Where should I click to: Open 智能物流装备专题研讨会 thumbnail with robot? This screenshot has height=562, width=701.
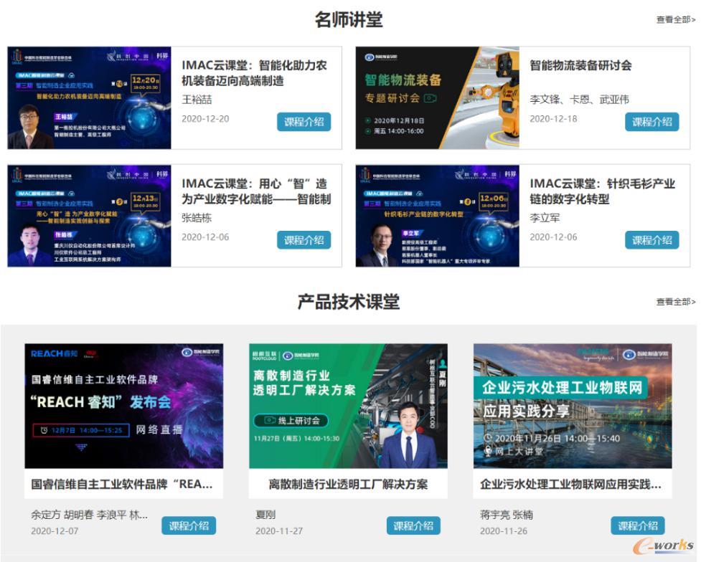[437, 97]
